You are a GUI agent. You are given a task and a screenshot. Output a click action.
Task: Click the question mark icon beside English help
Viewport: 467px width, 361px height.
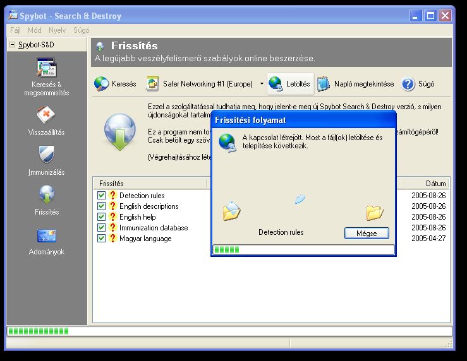click(x=112, y=216)
